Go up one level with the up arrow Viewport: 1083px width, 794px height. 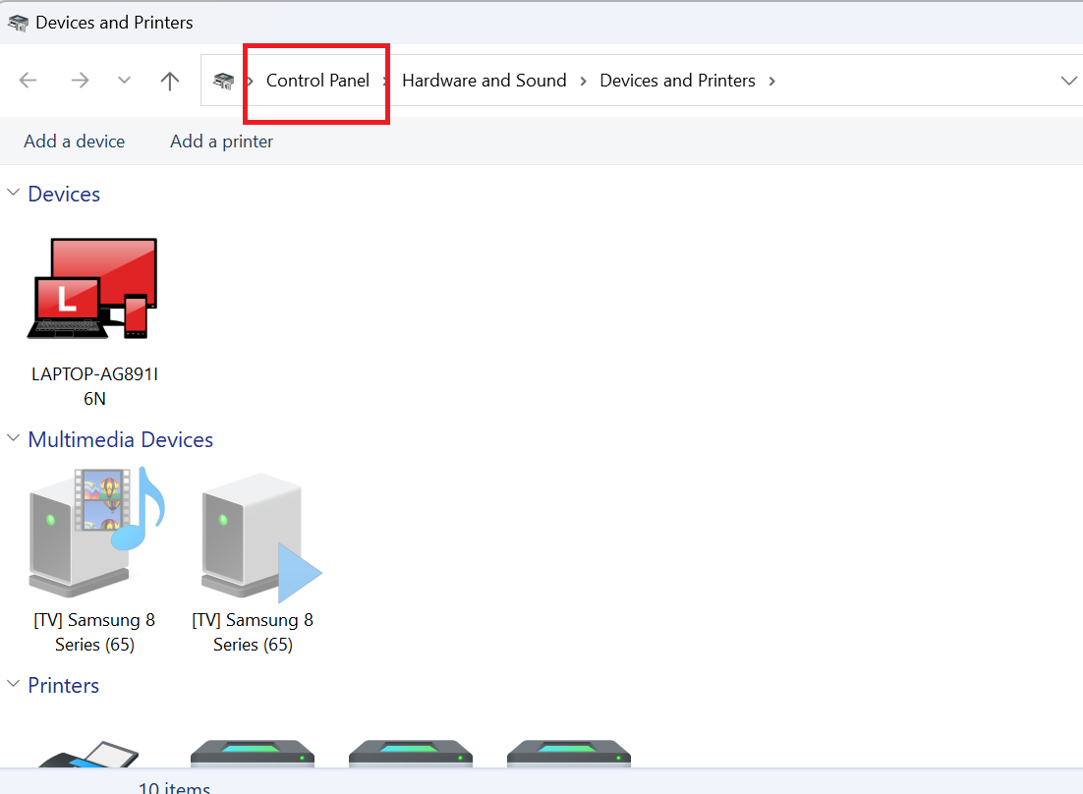(169, 81)
